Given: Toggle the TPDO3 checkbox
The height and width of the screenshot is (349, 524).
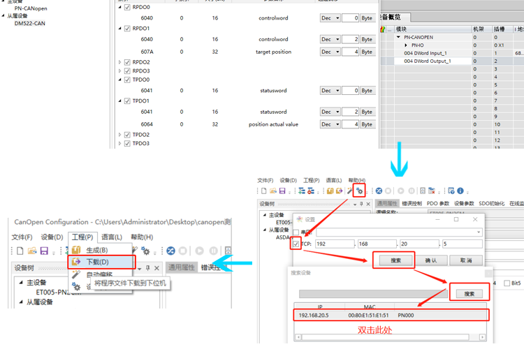Looking at the screenshot, I should coord(127,144).
